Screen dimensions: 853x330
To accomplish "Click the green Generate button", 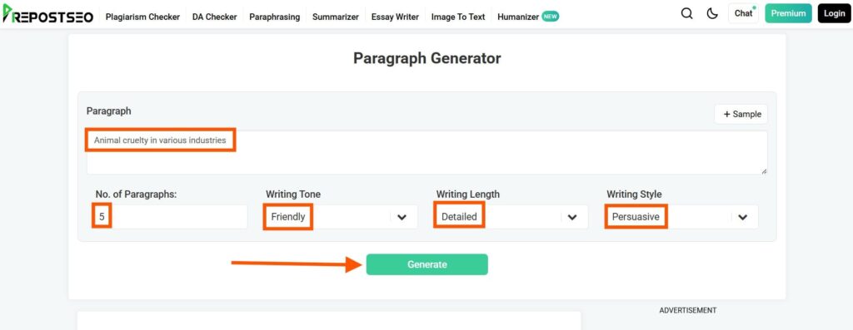I will tap(427, 264).
